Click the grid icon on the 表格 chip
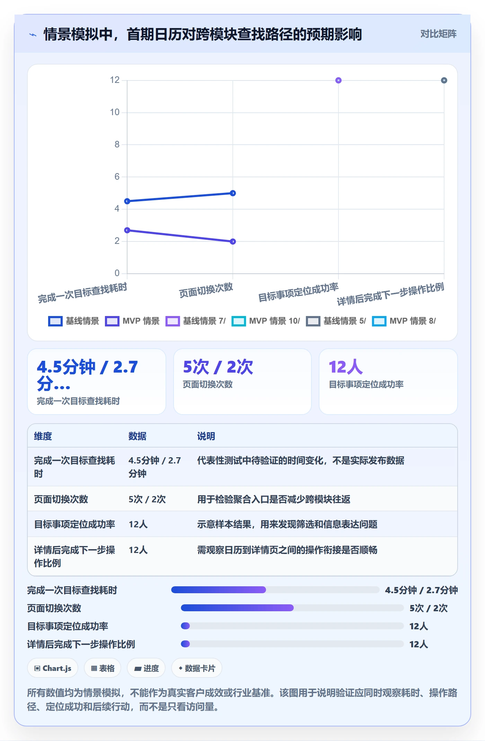 [94, 668]
